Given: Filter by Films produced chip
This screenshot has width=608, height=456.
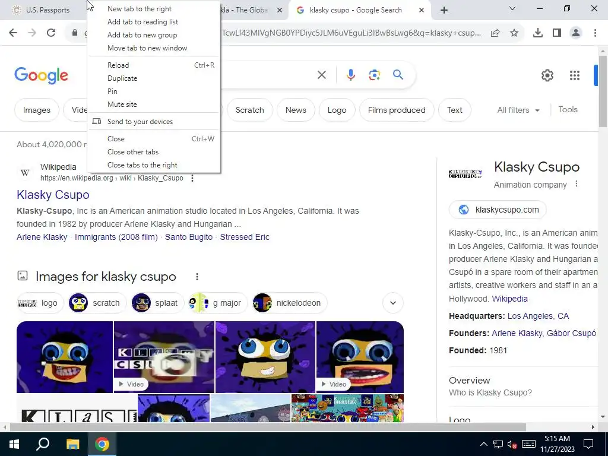Looking at the screenshot, I should [397, 110].
